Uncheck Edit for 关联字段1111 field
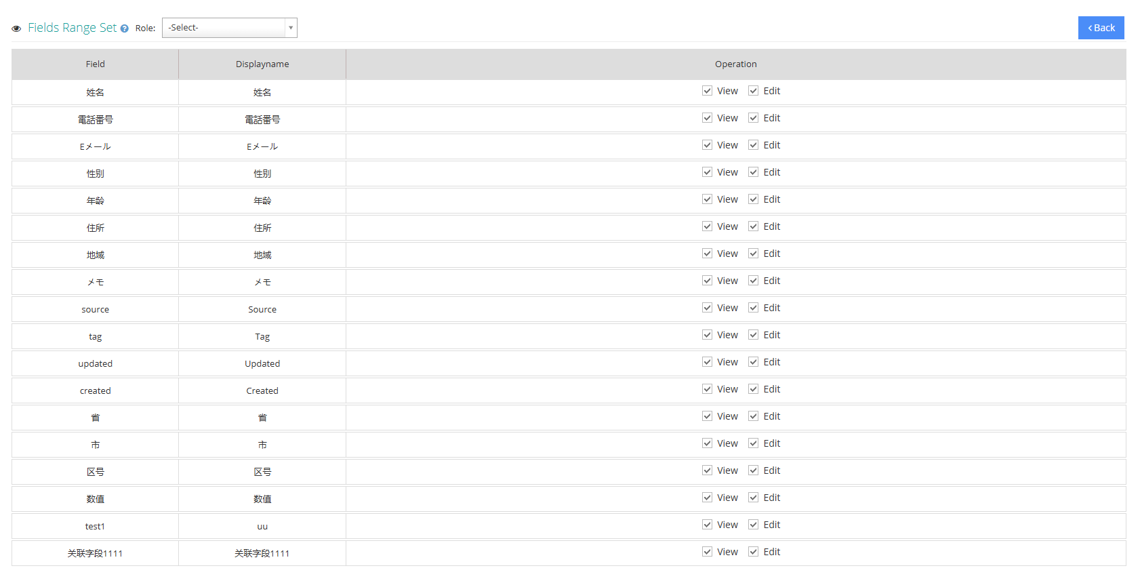Image resolution: width=1140 pixels, height=583 pixels. 753,552
